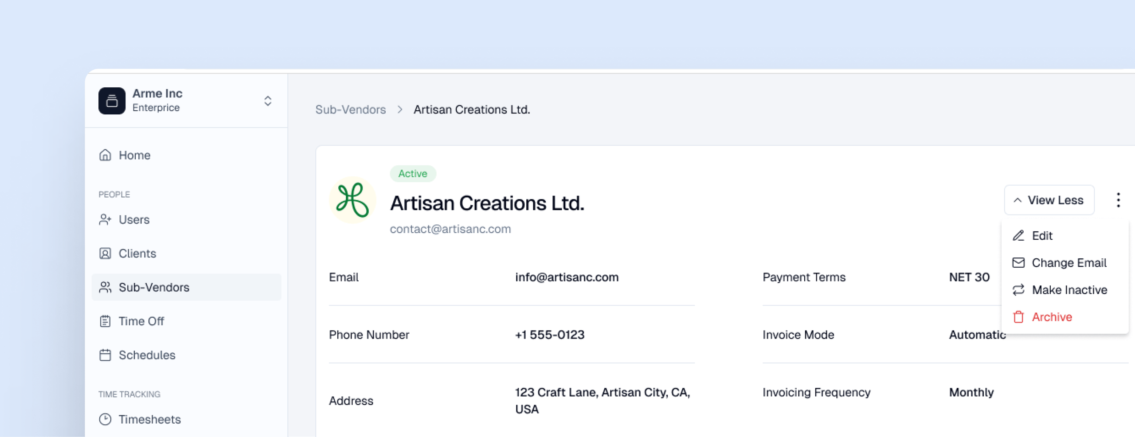Click the Active status badge
This screenshot has height=437, width=1135.
[x=412, y=174]
